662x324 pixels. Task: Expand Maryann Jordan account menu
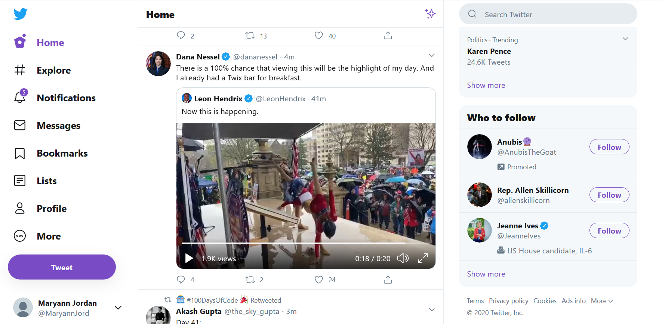pos(118,308)
